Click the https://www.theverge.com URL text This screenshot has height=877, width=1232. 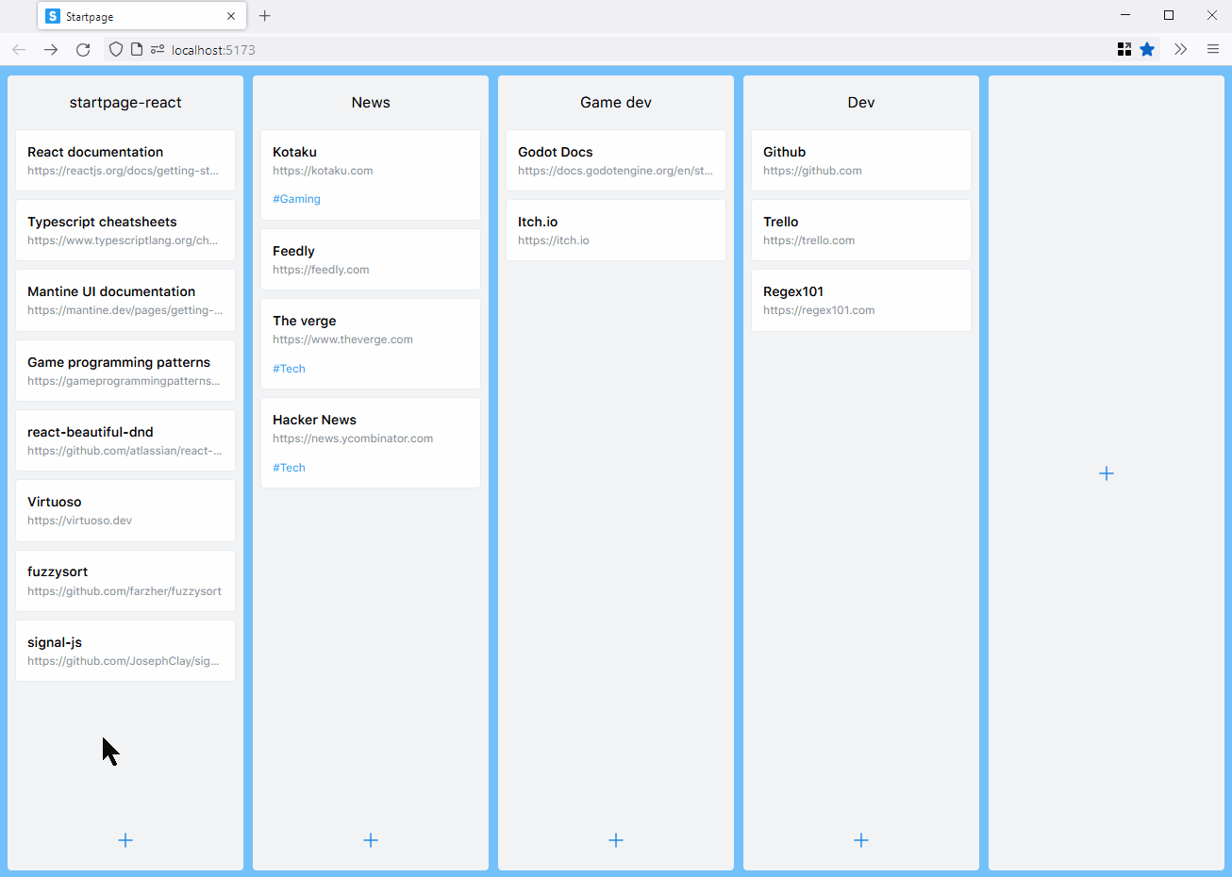(342, 339)
